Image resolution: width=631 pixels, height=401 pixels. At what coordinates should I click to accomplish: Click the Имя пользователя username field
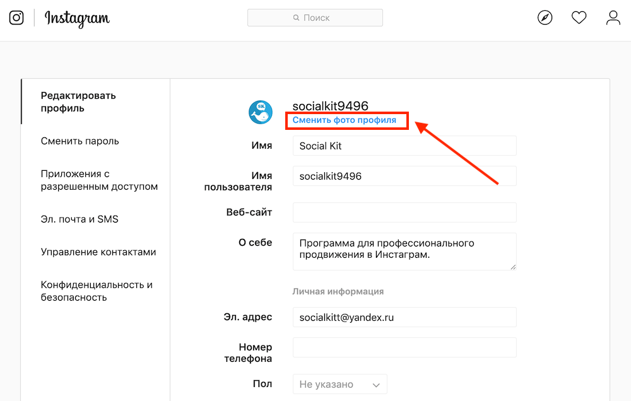pos(404,176)
